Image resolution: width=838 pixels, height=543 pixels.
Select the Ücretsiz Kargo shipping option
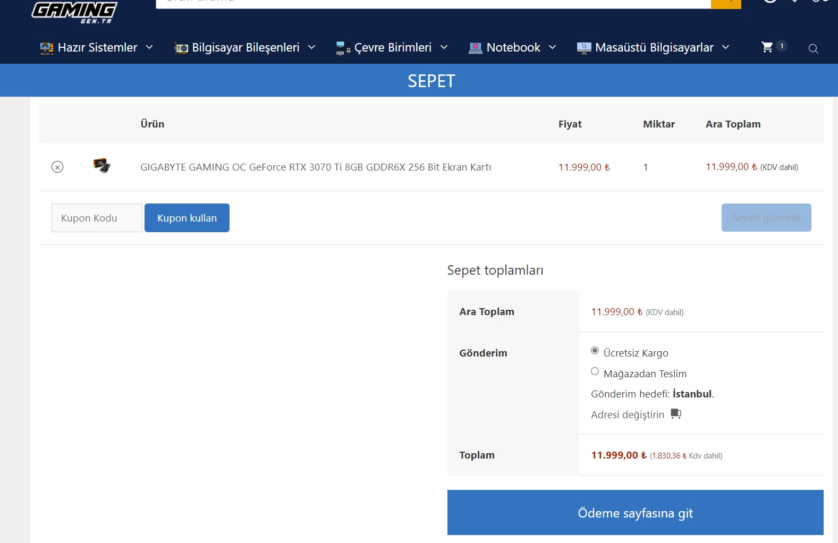coord(595,351)
